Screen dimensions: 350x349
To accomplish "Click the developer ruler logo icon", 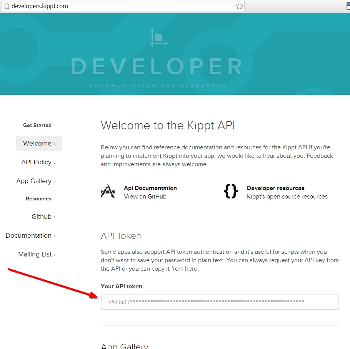I will click(x=158, y=38).
